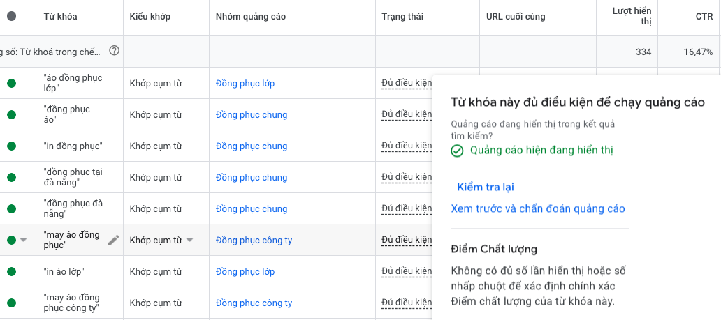Select the "Kiểu khớp" column header
The height and width of the screenshot is (320, 721).
click(x=150, y=16)
